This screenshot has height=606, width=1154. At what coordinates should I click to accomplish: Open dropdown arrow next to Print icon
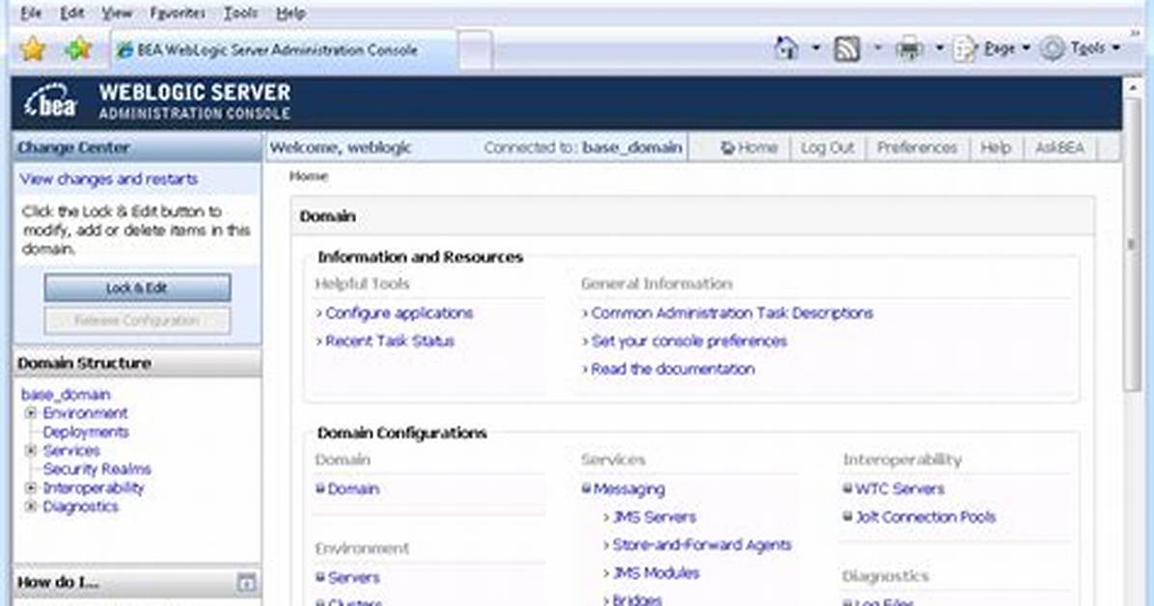[x=939, y=48]
